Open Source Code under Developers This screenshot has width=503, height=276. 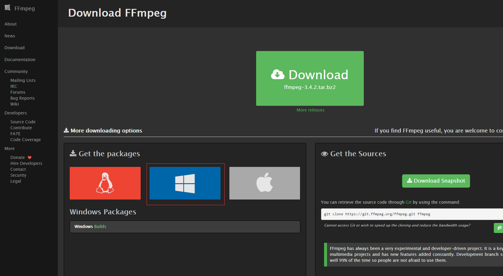point(23,122)
